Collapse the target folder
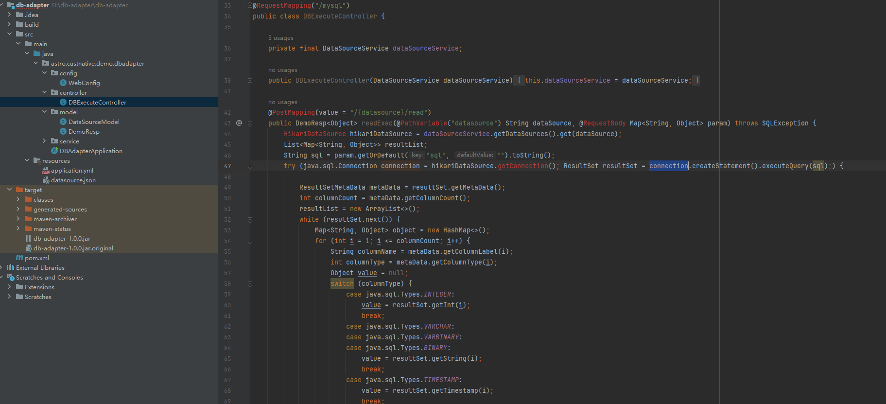Image resolution: width=886 pixels, height=404 pixels. click(9, 190)
